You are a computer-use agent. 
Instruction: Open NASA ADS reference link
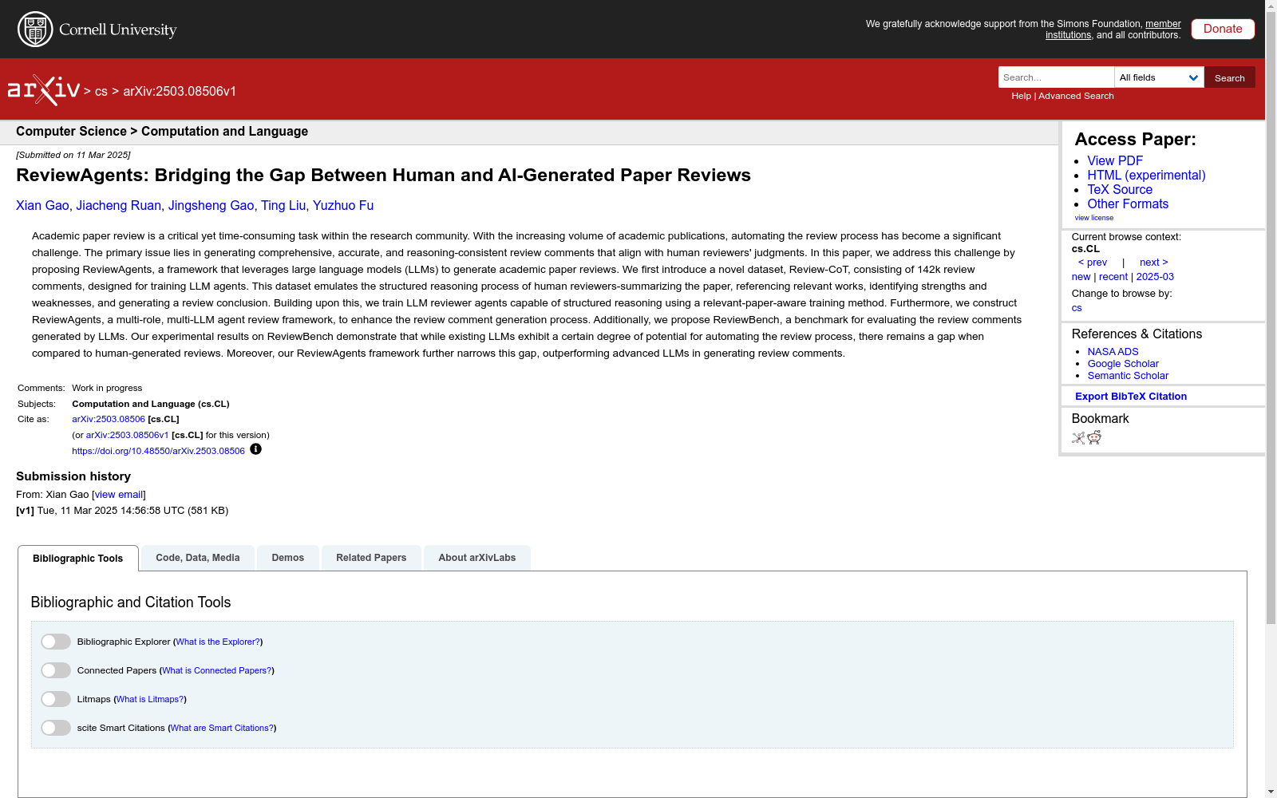1113,352
